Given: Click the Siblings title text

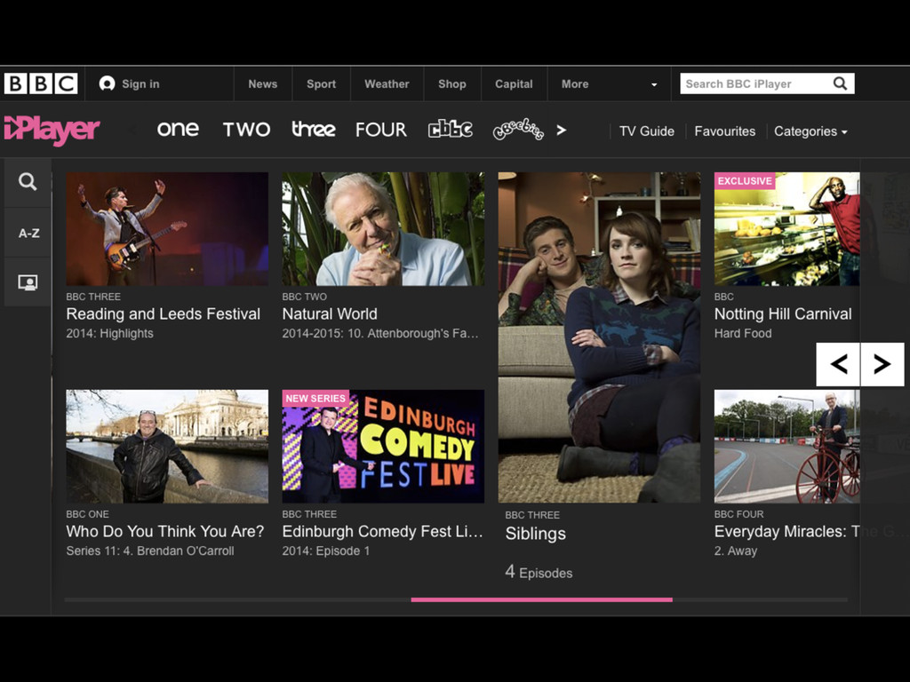Looking at the screenshot, I should click(x=535, y=534).
